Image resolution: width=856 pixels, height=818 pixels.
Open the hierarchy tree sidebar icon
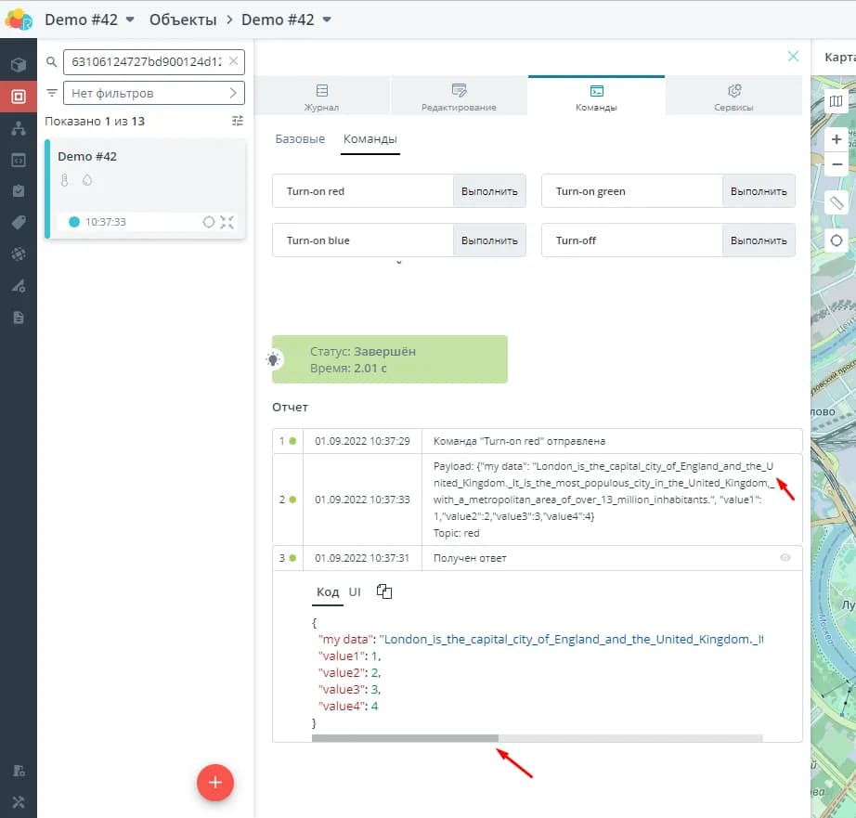pyautogui.click(x=18, y=128)
